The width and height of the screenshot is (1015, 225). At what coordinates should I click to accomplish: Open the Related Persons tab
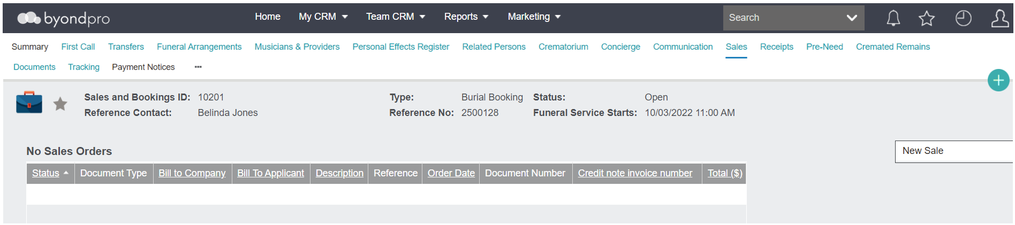click(494, 46)
